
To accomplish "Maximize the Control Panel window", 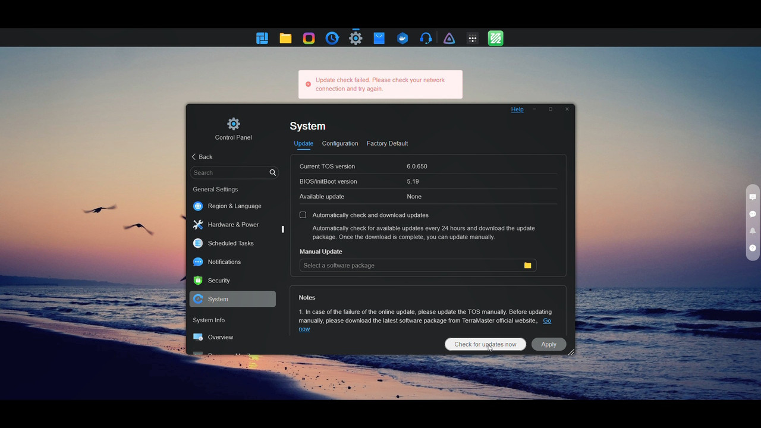I will pos(551,109).
